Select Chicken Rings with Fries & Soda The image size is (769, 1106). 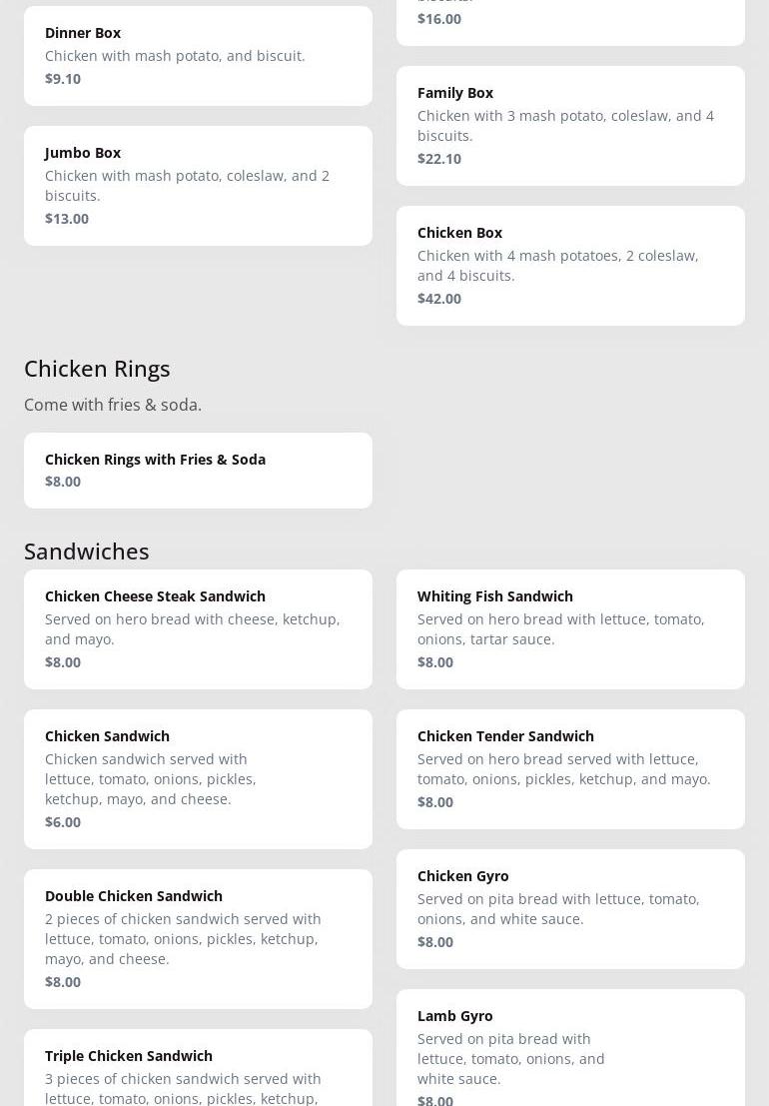coord(198,470)
